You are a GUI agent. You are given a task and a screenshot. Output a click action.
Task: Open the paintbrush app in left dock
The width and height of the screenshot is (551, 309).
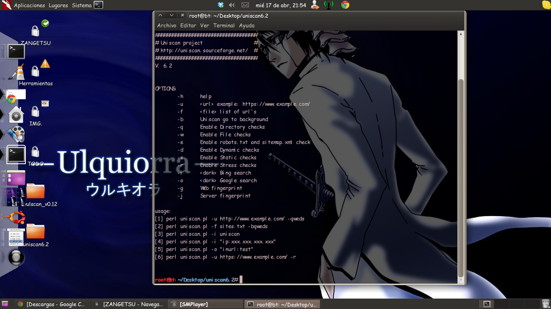click(16, 72)
